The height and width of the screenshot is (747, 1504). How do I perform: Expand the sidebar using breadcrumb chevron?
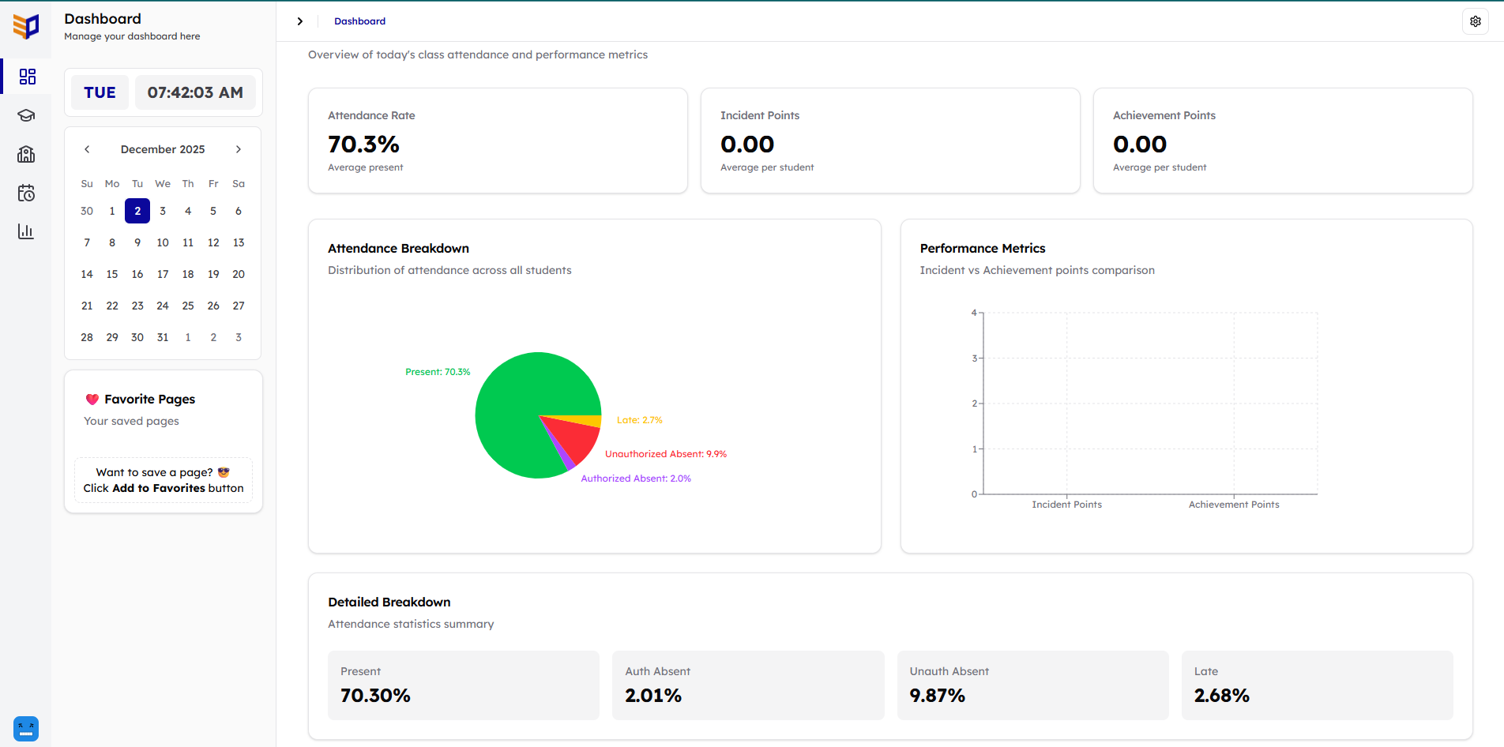(x=300, y=21)
